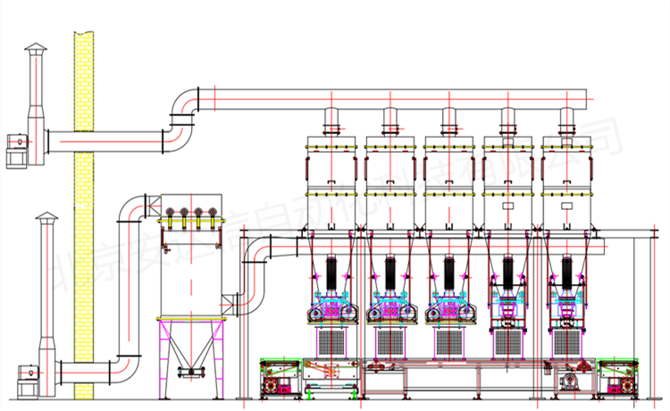Screen dimensions: 670x411
Task: Click the rain cap of the shorter lower-left chimney
Action: pos(47,218)
